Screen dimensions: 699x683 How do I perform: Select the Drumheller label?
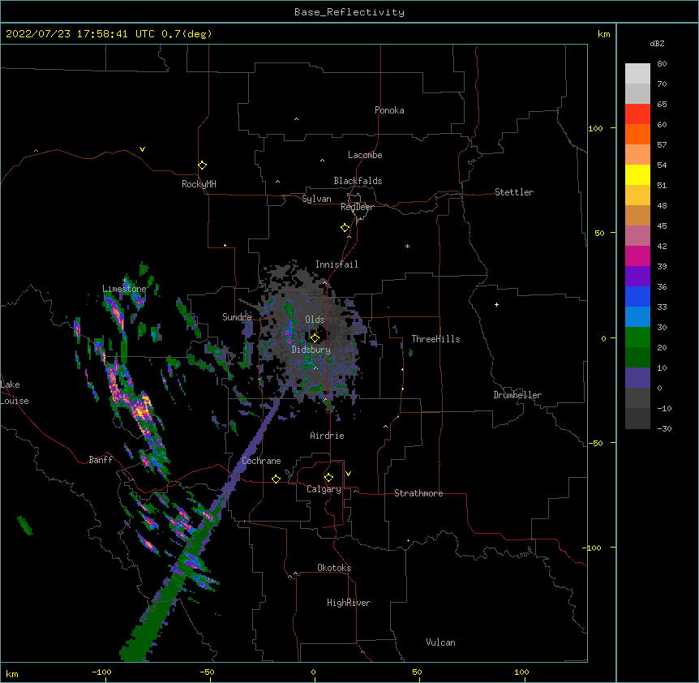[x=517, y=395]
